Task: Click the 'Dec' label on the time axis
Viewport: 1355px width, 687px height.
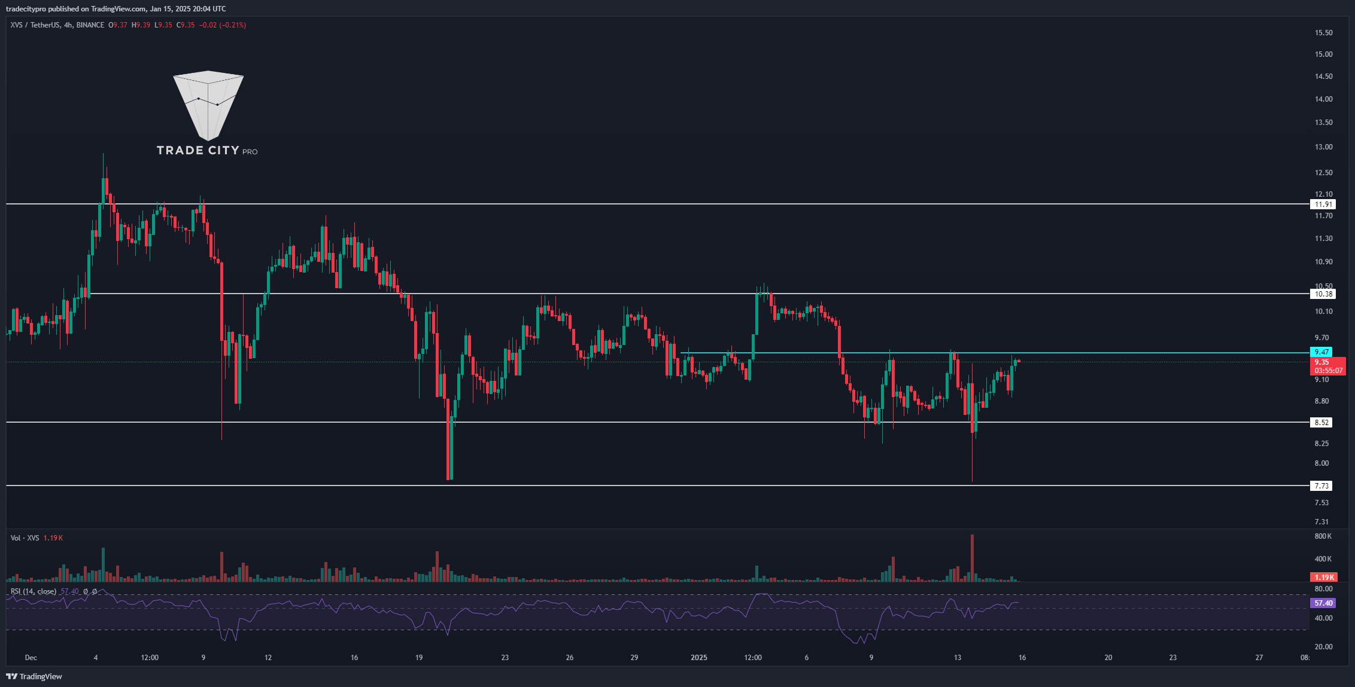Action: tap(31, 658)
